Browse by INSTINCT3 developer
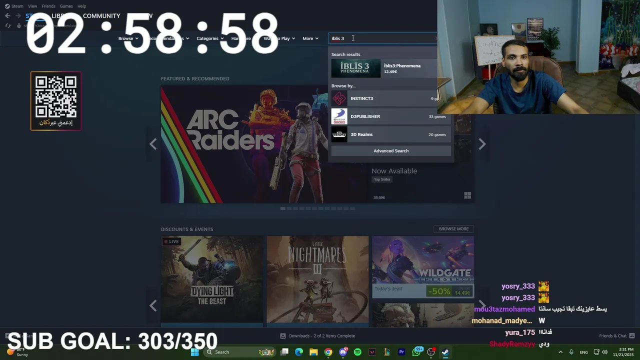 click(391, 98)
